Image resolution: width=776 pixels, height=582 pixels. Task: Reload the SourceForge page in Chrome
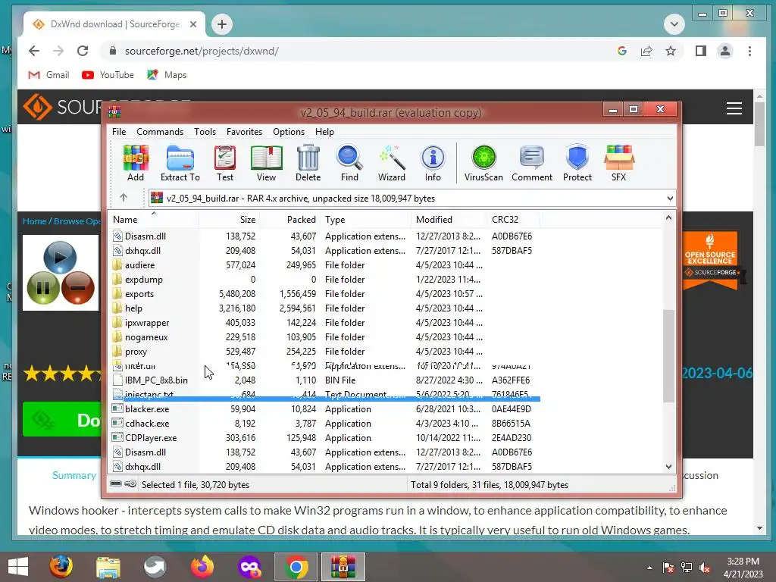[x=83, y=51]
